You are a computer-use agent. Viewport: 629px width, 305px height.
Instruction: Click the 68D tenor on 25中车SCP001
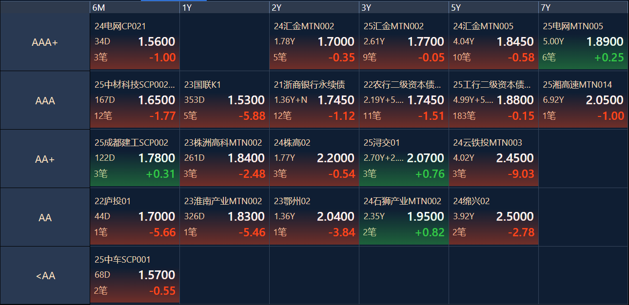102,275
